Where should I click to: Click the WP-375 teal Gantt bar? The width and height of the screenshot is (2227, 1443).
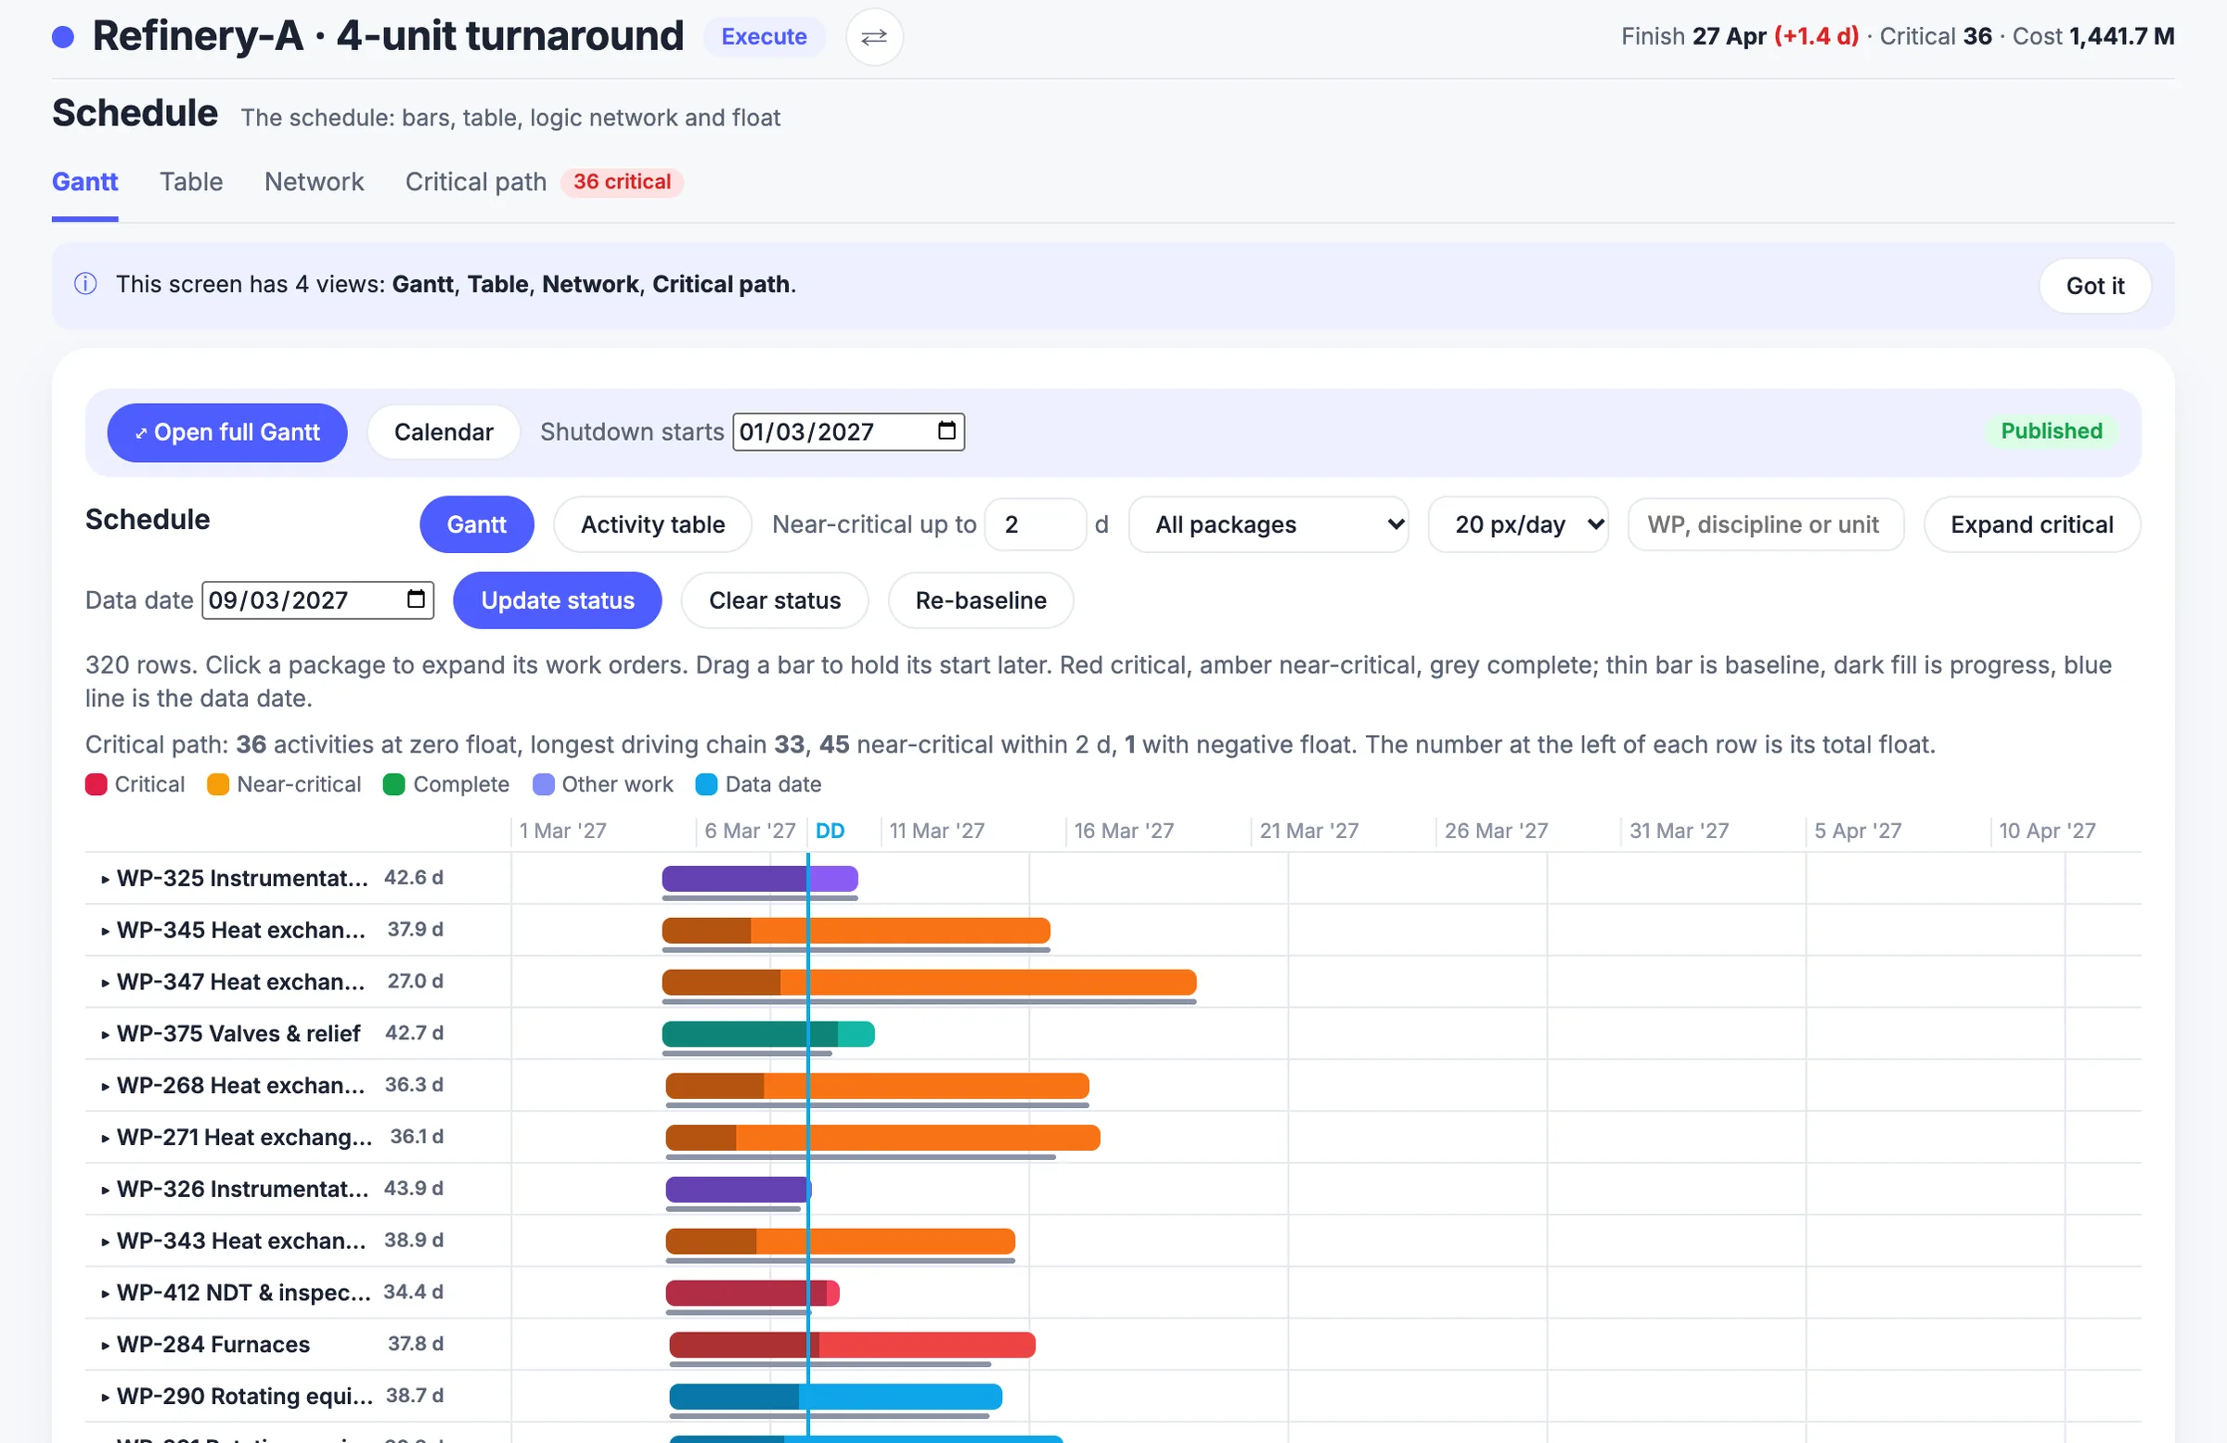(x=767, y=1033)
